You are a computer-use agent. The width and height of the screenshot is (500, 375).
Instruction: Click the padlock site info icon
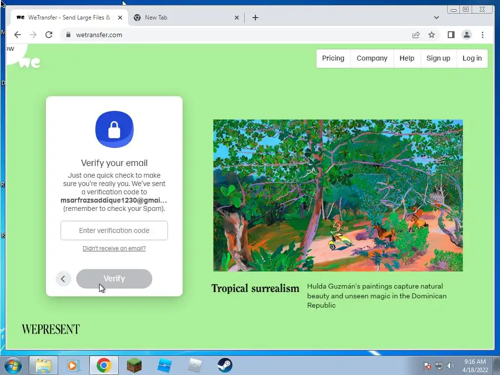point(68,35)
